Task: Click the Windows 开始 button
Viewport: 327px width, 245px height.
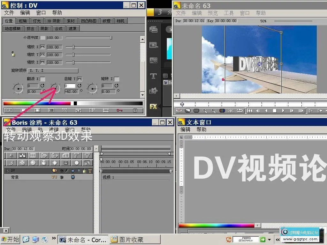Action: pos(10,239)
